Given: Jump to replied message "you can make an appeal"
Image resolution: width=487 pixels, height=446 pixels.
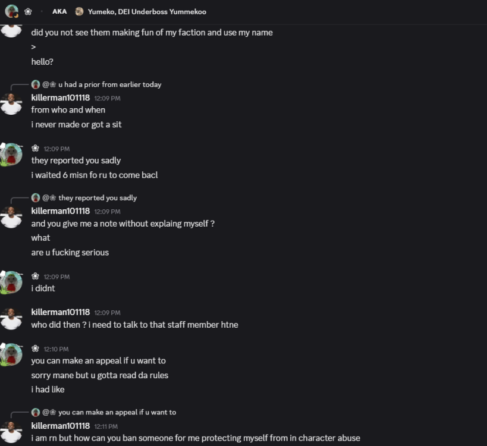Looking at the screenshot, I should [x=117, y=412].
